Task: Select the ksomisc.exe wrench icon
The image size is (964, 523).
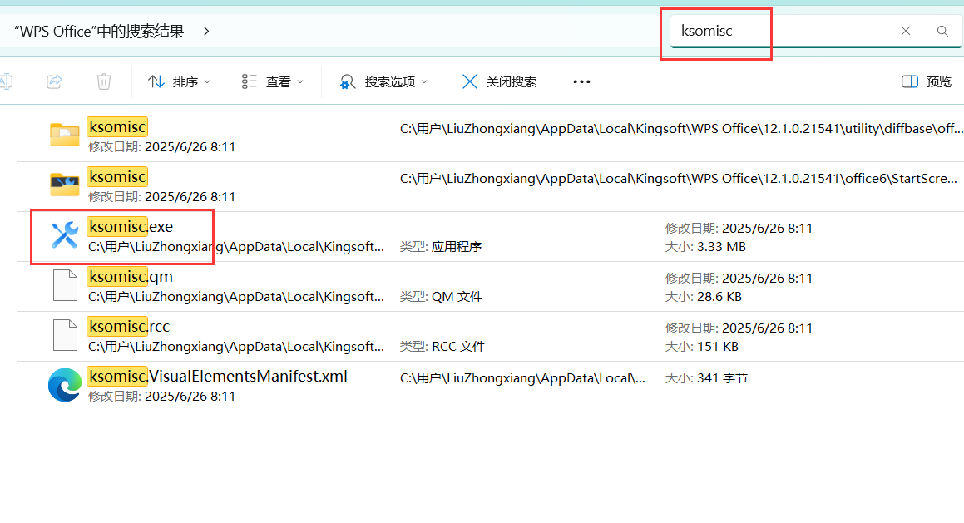Action: pos(65,235)
